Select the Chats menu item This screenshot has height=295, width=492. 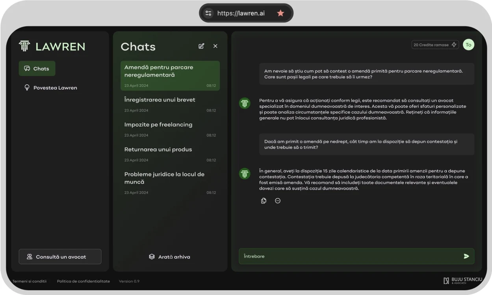click(x=37, y=68)
